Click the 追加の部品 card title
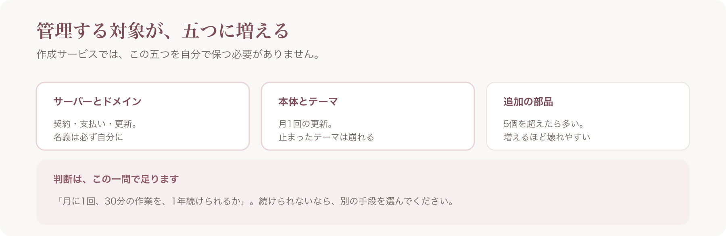Viewport: 726px width, 236px height. pos(528,102)
